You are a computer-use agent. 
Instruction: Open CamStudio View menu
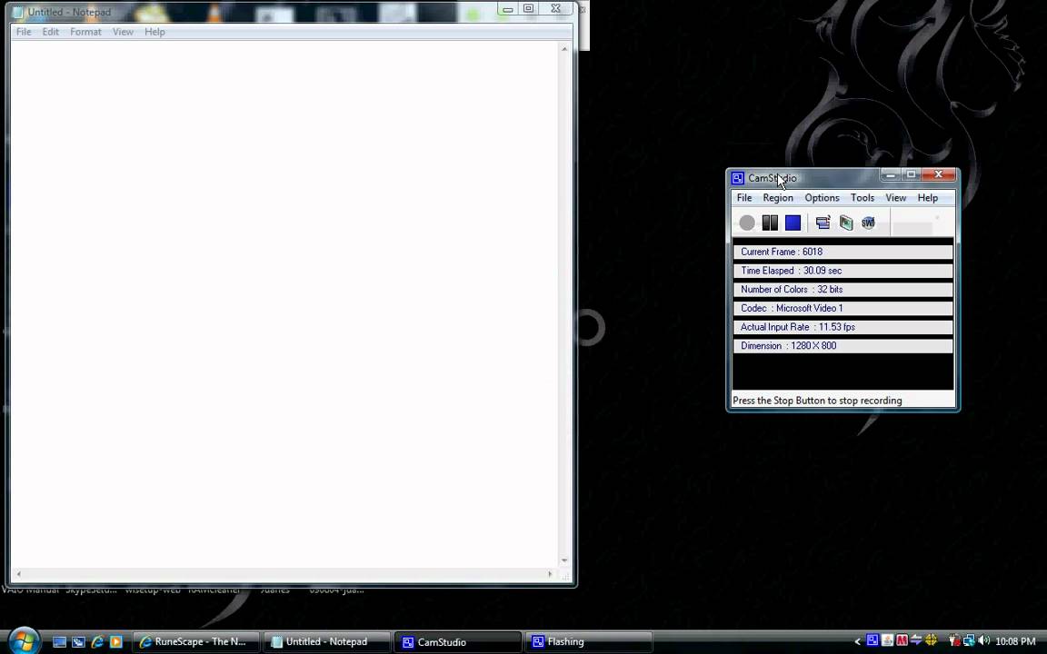click(895, 197)
